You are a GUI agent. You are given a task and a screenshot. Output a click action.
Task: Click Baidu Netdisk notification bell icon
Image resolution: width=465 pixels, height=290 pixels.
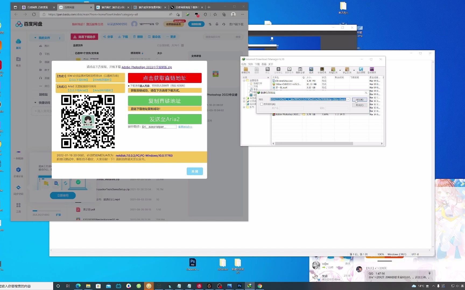coord(217,24)
